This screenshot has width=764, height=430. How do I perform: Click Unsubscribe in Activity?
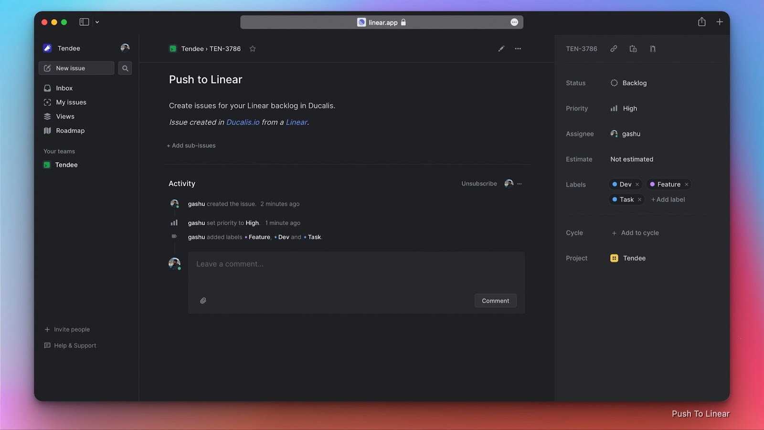point(479,184)
